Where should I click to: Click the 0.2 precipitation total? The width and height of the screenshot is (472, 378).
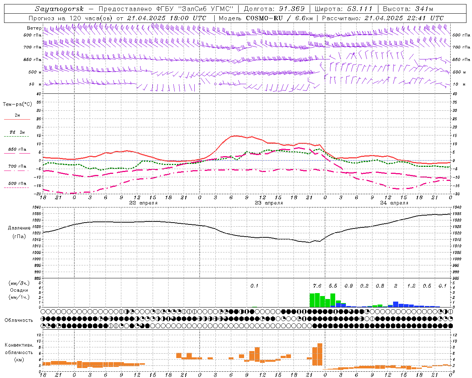click(364, 286)
